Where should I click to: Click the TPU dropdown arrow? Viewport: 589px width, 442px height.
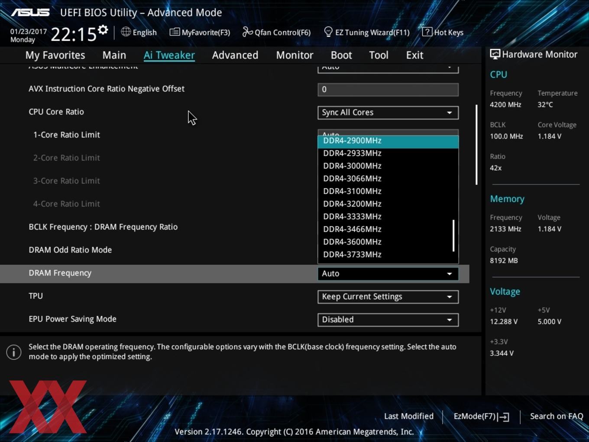click(x=450, y=297)
